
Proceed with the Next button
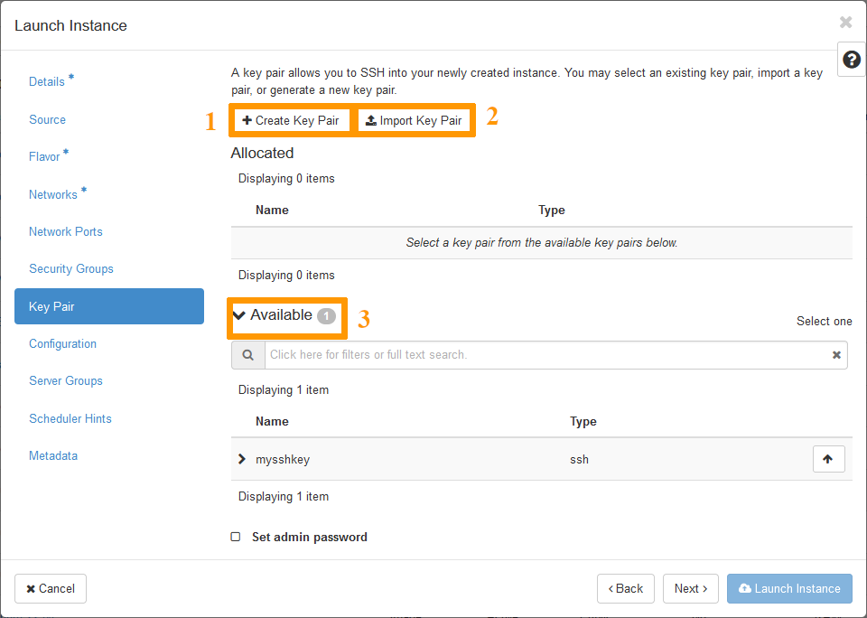click(691, 588)
